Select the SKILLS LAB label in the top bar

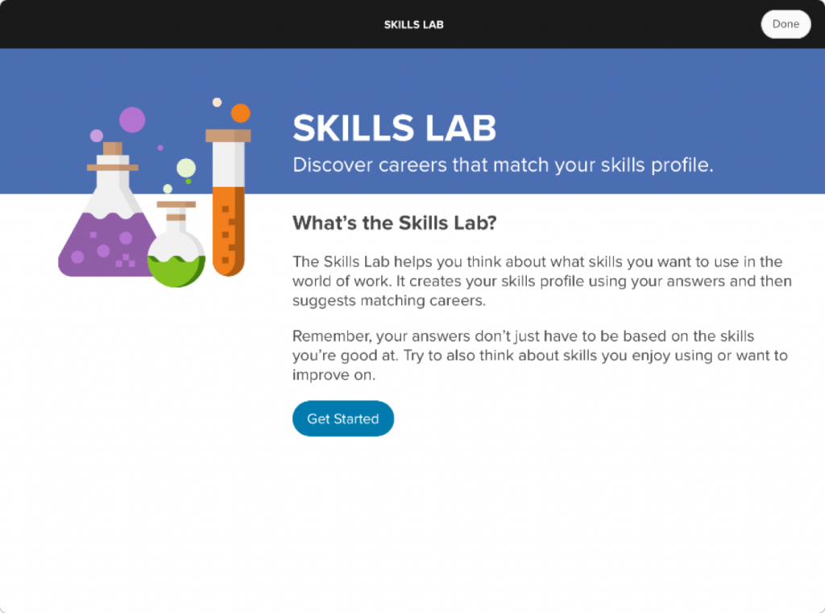(x=413, y=24)
